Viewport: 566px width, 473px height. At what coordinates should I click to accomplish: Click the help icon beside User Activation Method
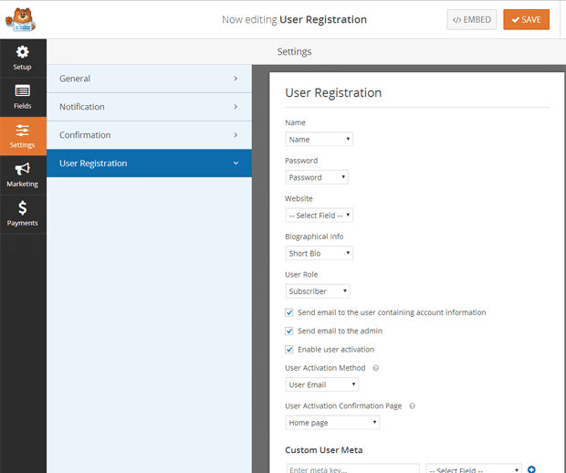[376, 368]
